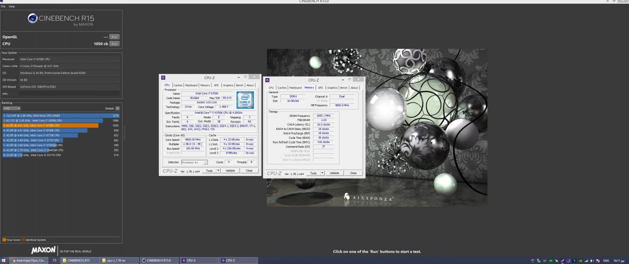Select ranking row Core i5-3317U scoring 214
The height and width of the screenshot is (264, 629).
point(61,155)
